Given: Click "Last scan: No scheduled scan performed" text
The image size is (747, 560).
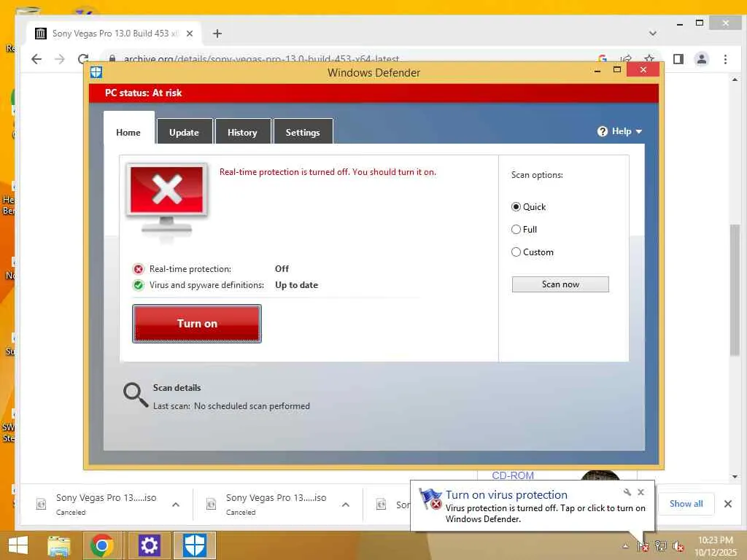Looking at the screenshot, I should (x=231, y=406).
